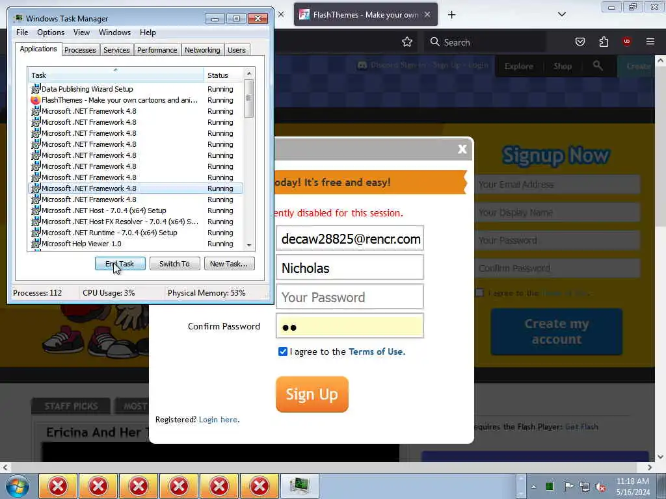Open the Firefox hamburger application menu

coord(650,42)
